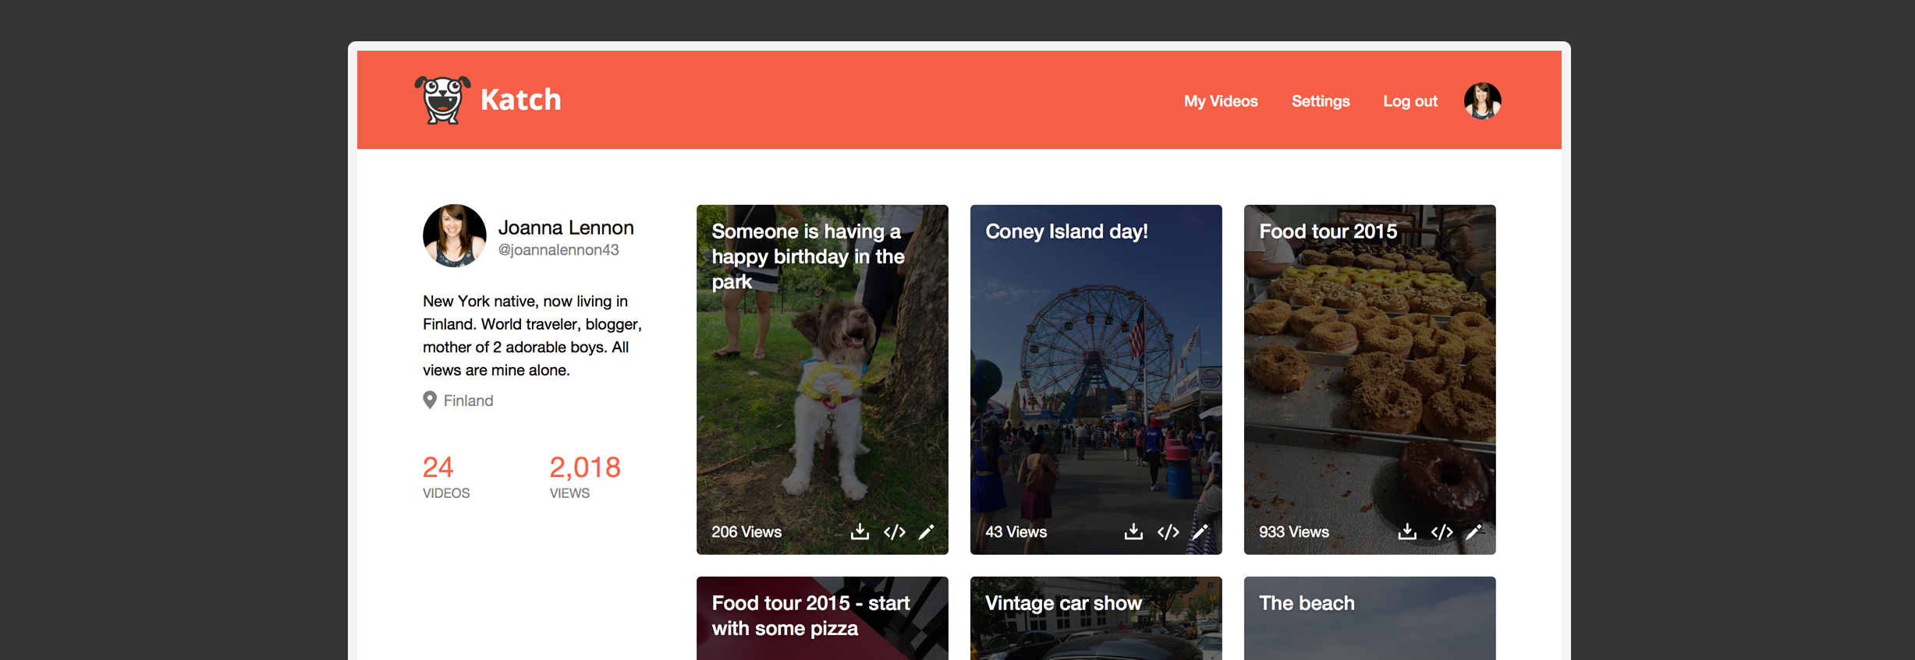
Task: Open Joanna Lennon's profile name
Action: pyautogui.click(x=566, y=228)
